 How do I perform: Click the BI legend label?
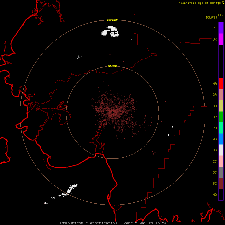pyautogui.click(x=214, y=183)
